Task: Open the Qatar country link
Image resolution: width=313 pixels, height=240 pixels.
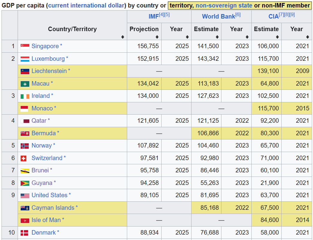Action: point(39,121)
